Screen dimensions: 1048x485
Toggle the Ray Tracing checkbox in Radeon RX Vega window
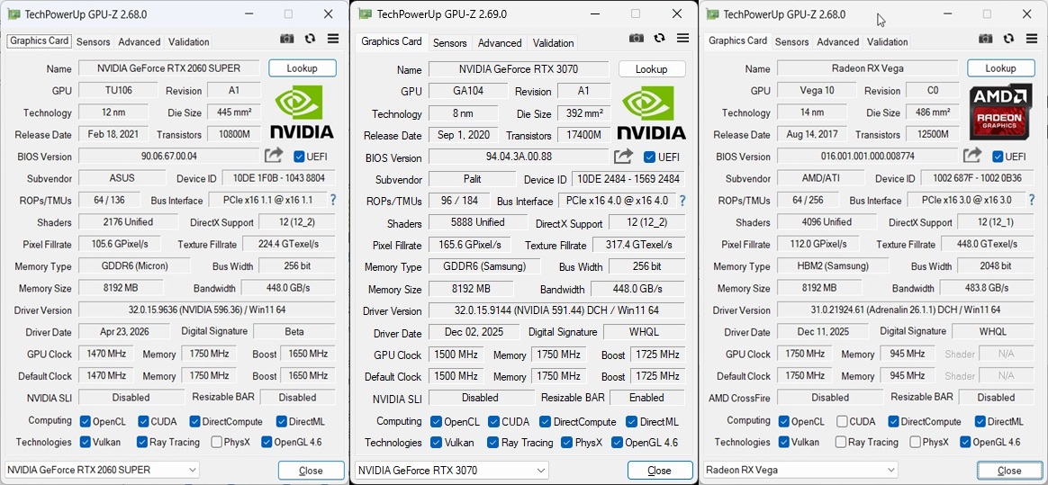pyautogui.click(x=842, y=442)
